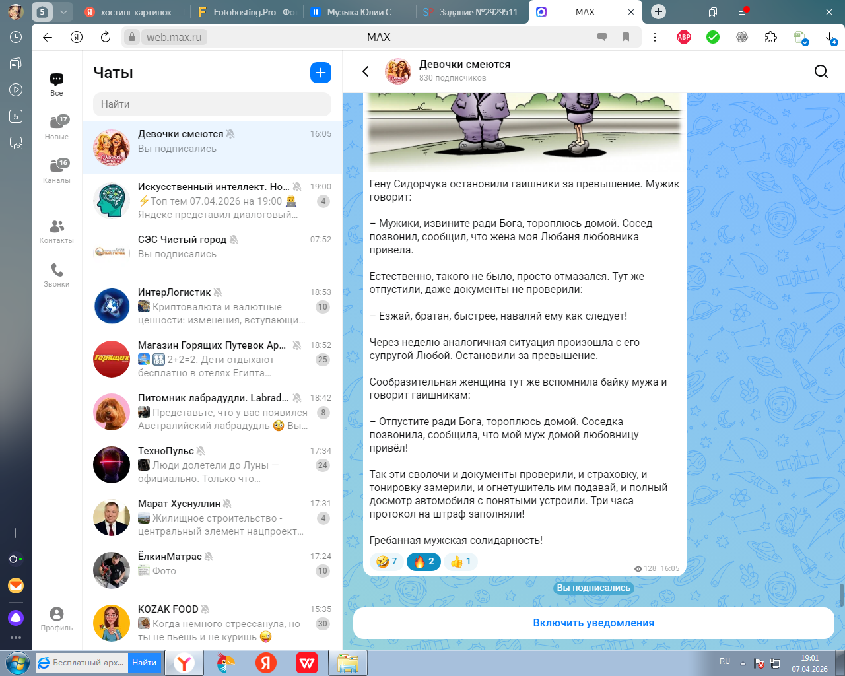The image size is (845, 676).
Task: Open the Windows Start menu
Action: coord(17,663)
